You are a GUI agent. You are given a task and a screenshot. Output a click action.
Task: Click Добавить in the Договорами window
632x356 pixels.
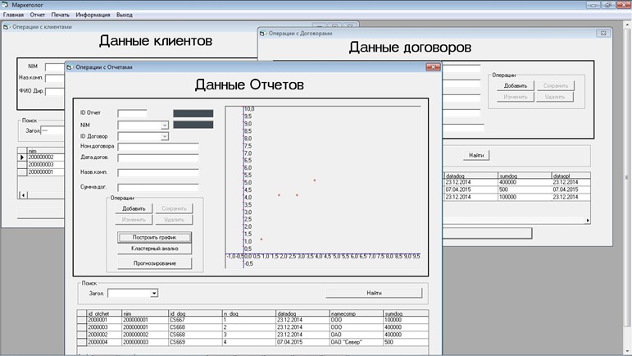(x=516, y=85)
